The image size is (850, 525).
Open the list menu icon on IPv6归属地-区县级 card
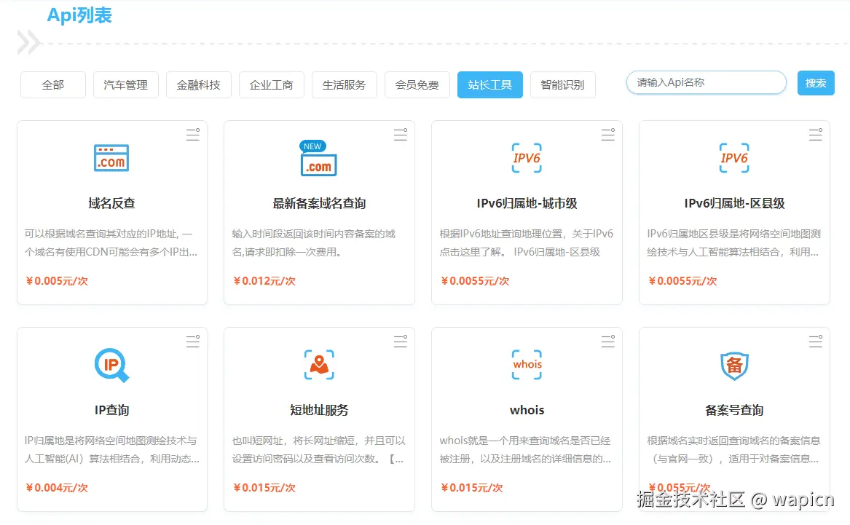tap(816, 135)
